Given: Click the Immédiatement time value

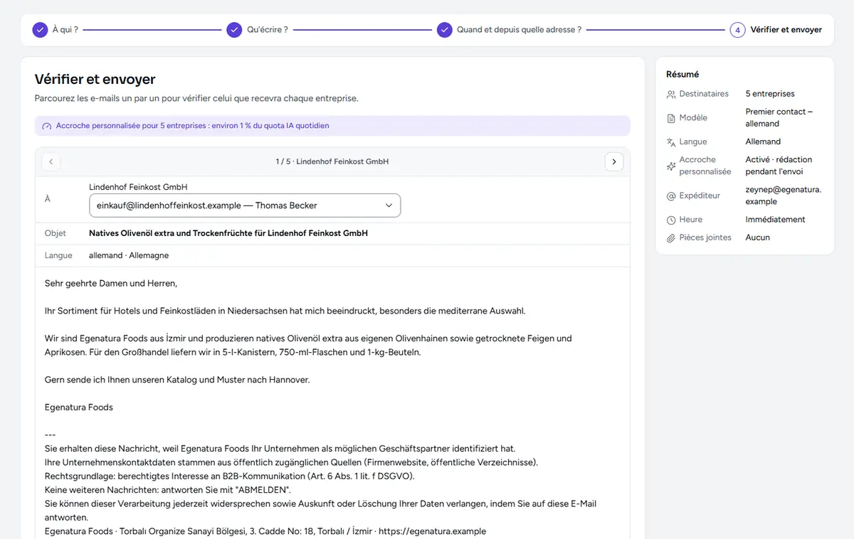Looking at the screenshot, I should [x=775, y=220].
